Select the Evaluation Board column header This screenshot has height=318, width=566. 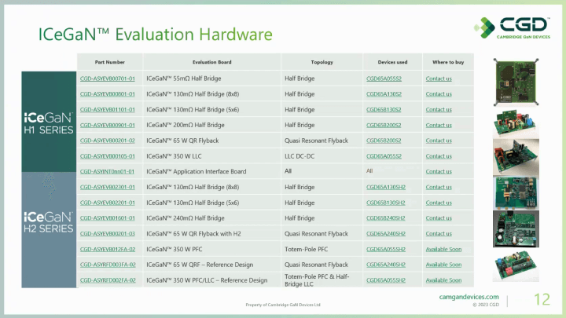[x=212, y=62]
